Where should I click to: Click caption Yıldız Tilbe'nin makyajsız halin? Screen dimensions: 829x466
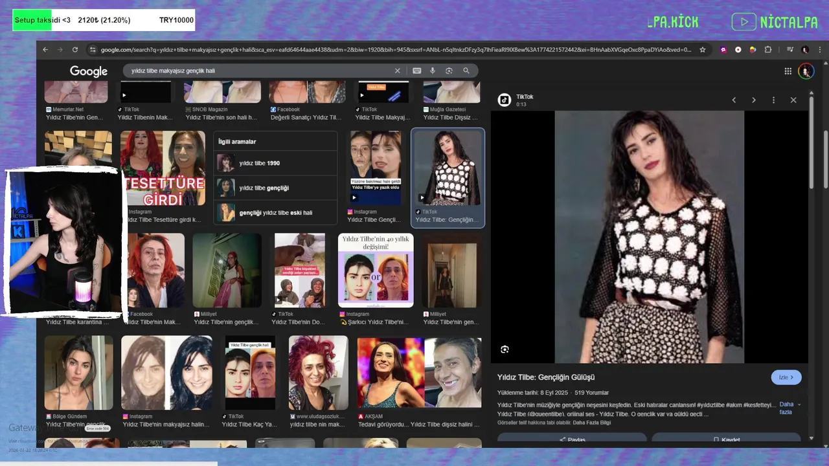pos(166,425)
